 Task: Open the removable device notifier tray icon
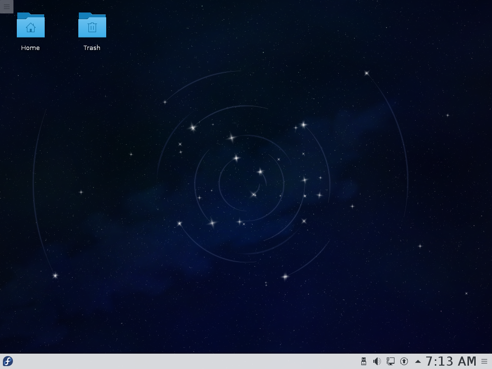tap(364, 361)
